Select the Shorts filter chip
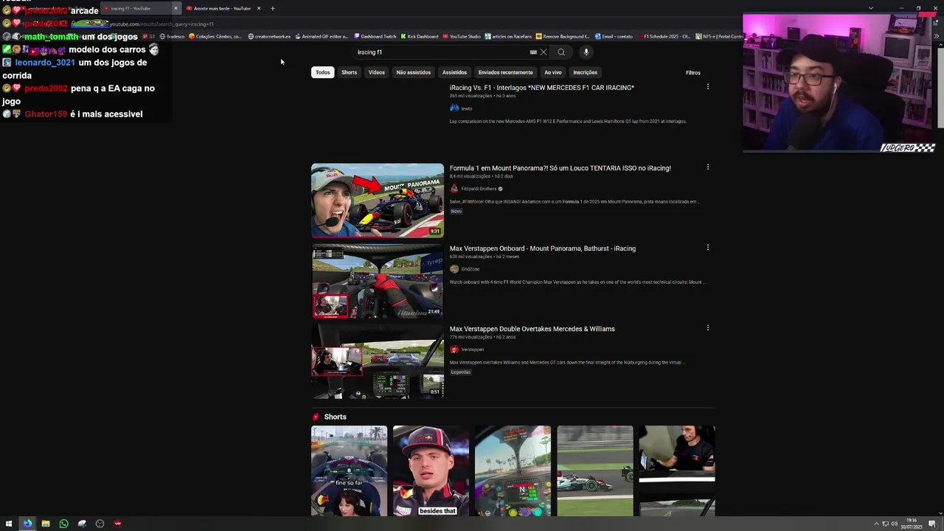This screenshot has width=944, height=531. (x=350, y=72)
